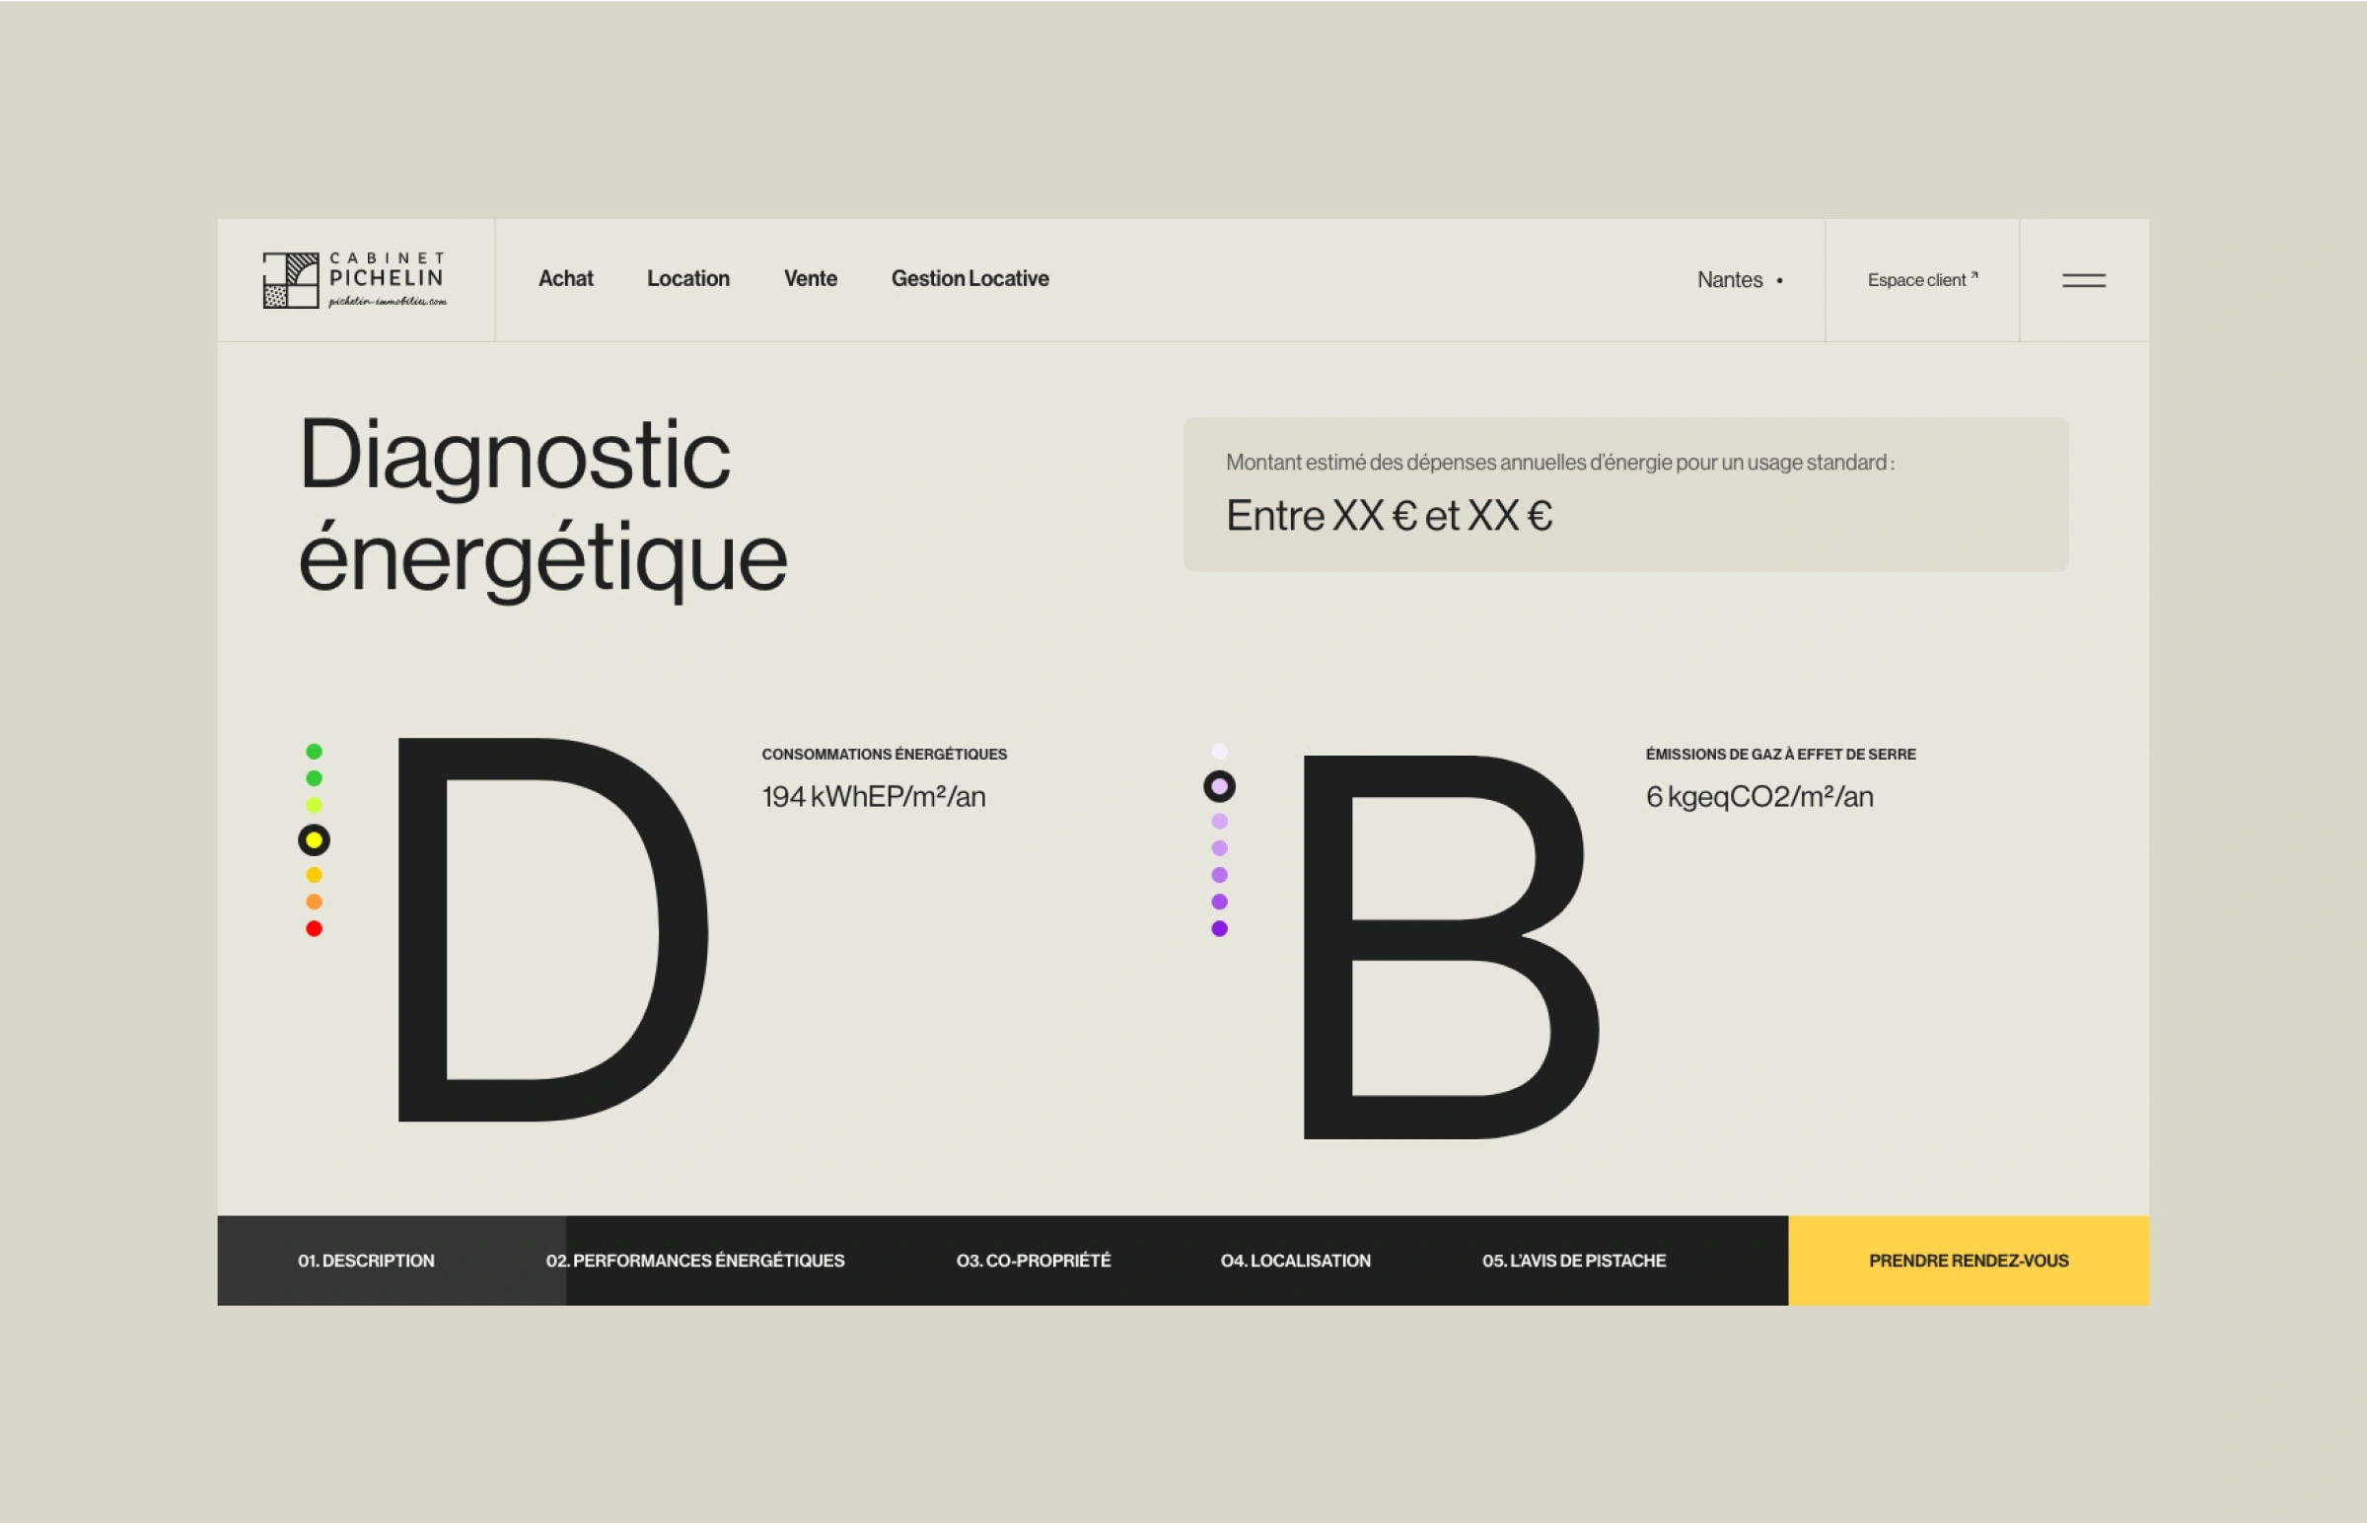Viewport: 2367px width, 1523px height.
Task: Jump to 04. Localisation tab
Action: 1295,1261
